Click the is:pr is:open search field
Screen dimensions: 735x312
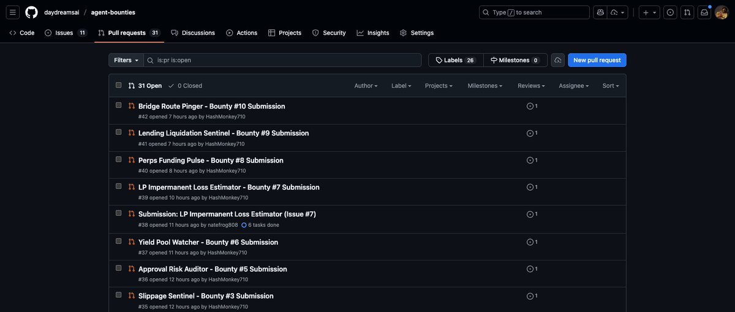[283, 60]
